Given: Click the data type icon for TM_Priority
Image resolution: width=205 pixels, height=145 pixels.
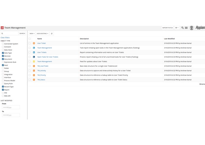Looking at the screenshot, I should 34,75.
